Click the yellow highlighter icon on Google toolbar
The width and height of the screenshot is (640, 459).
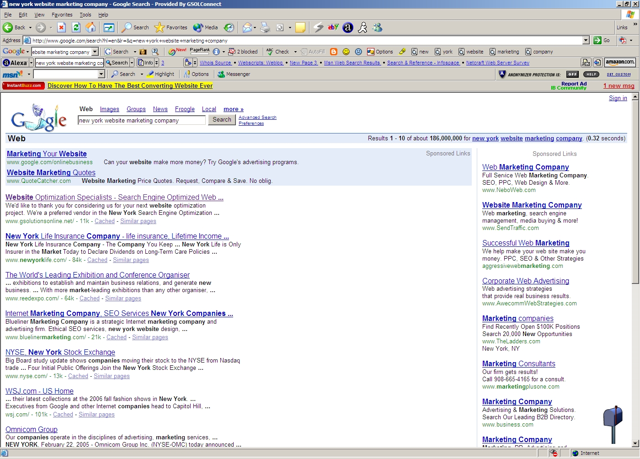(402, 52)
